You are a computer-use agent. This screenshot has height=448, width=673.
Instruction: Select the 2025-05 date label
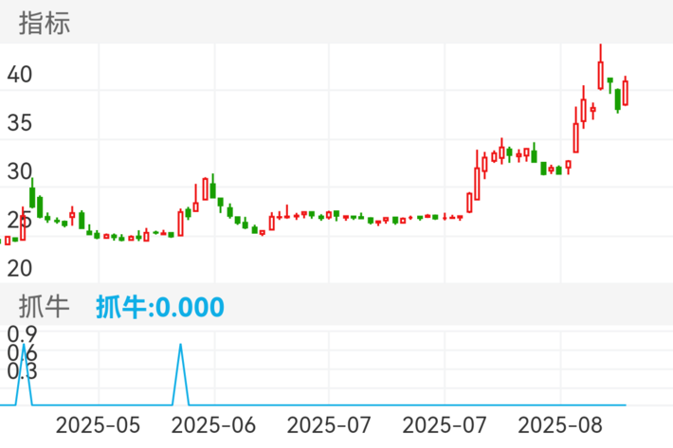(x=100, y=425)
